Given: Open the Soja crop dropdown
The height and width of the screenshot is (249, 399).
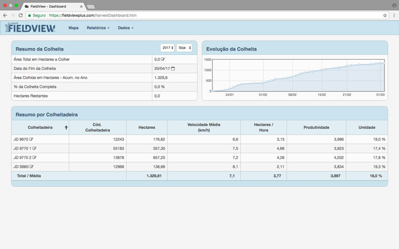Looking at the screenshot, I should click(x=184, y=48).
